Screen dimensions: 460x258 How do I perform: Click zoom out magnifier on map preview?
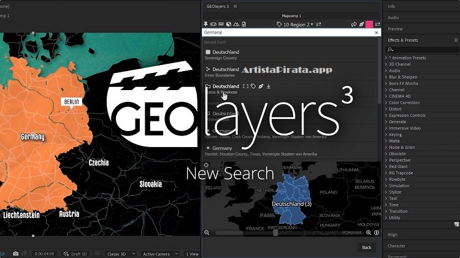pos(207,233)
